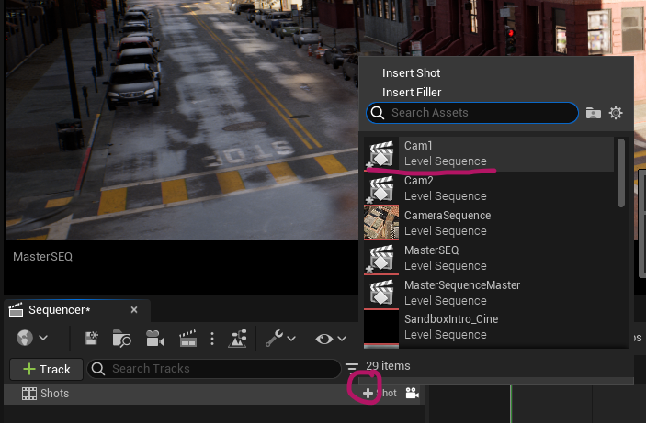
Task: Select MasterSEQ Level Sequence asset
Action: (489, 258)
